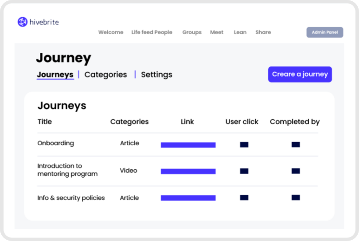Screen dimensions: 359x241
Task: Open the Lean navigation item
Action: point(240,32)
